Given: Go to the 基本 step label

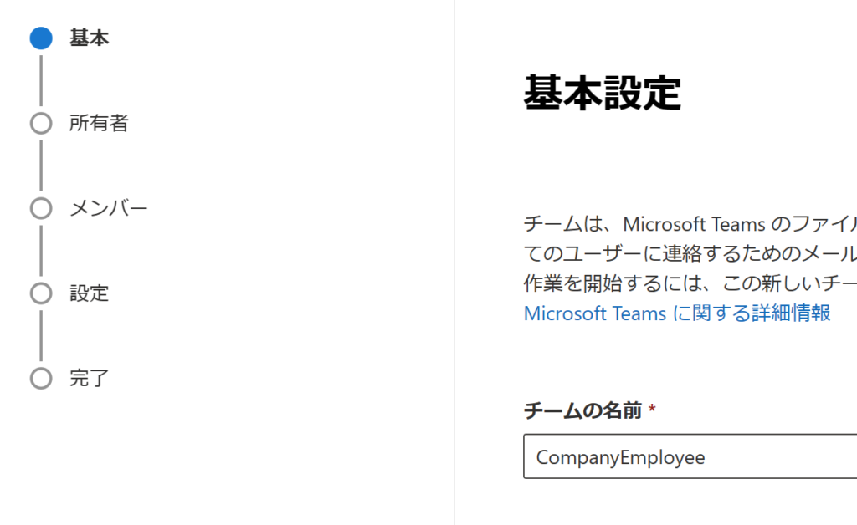Looking at the screenshot, I should point(89,38).
